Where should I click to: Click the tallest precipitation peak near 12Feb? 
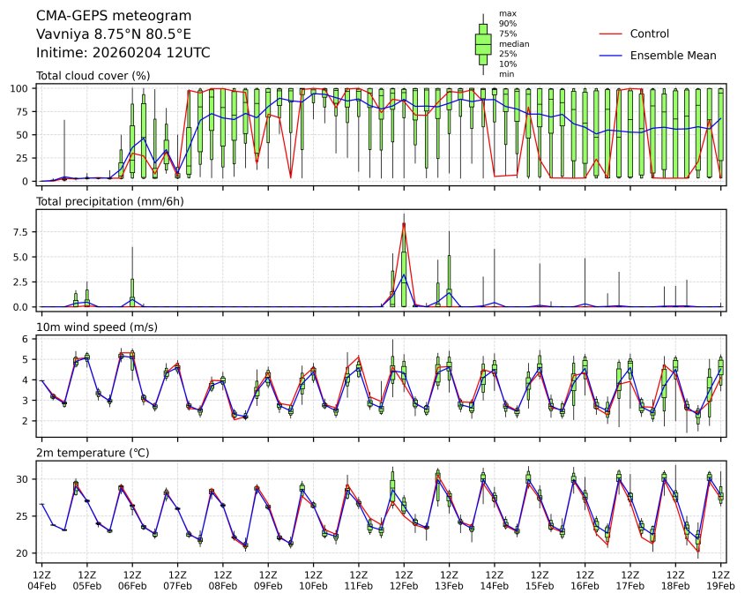coord(404,225)
